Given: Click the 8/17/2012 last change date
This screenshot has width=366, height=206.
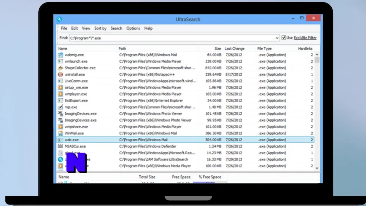Looking at the screenshot, I should pyautogui.click(x=234, y=74).
